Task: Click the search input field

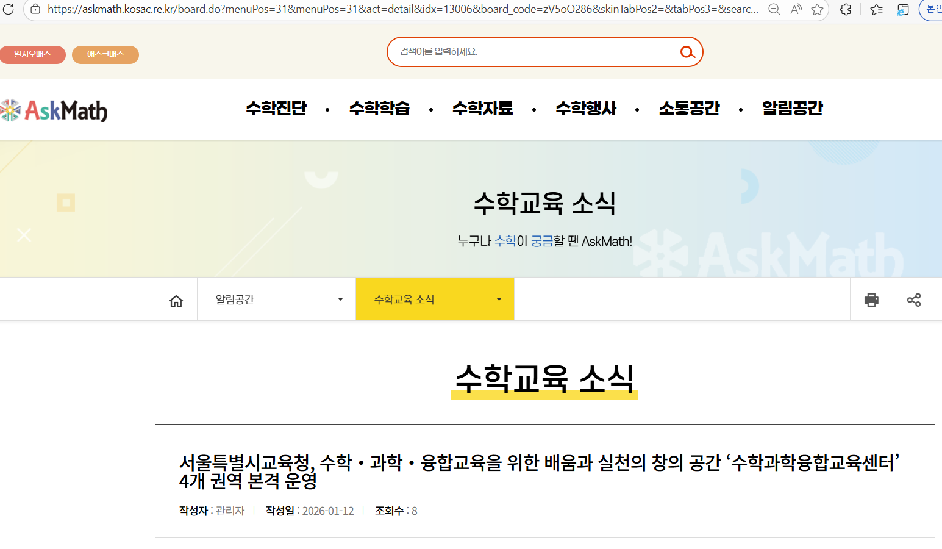Action: (530, 52)
